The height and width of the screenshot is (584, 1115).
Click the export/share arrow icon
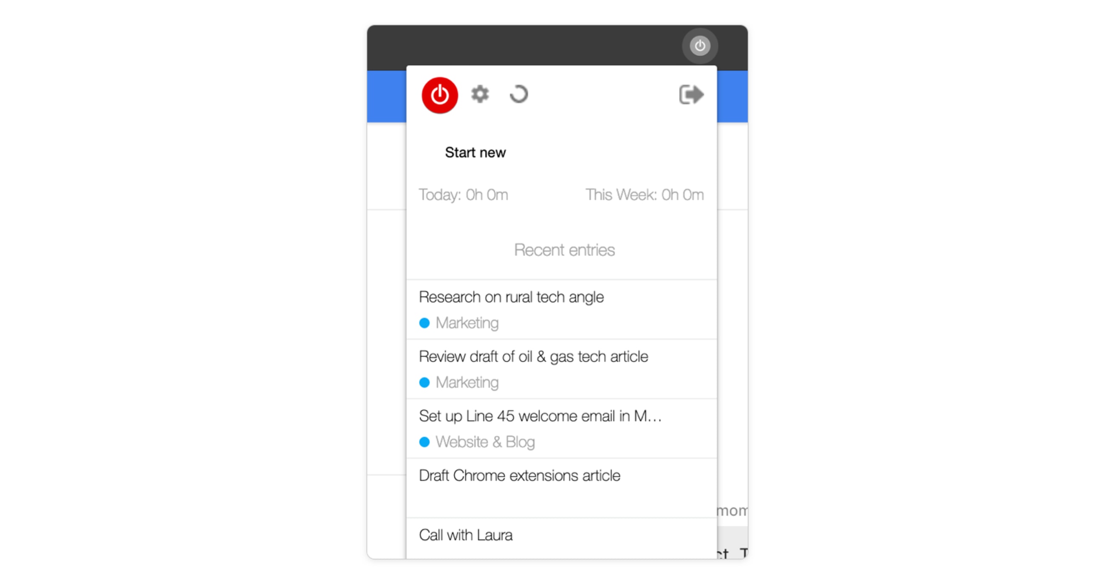(690, 94)
